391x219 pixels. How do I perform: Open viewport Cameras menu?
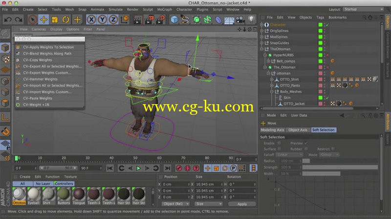[39, 29]
